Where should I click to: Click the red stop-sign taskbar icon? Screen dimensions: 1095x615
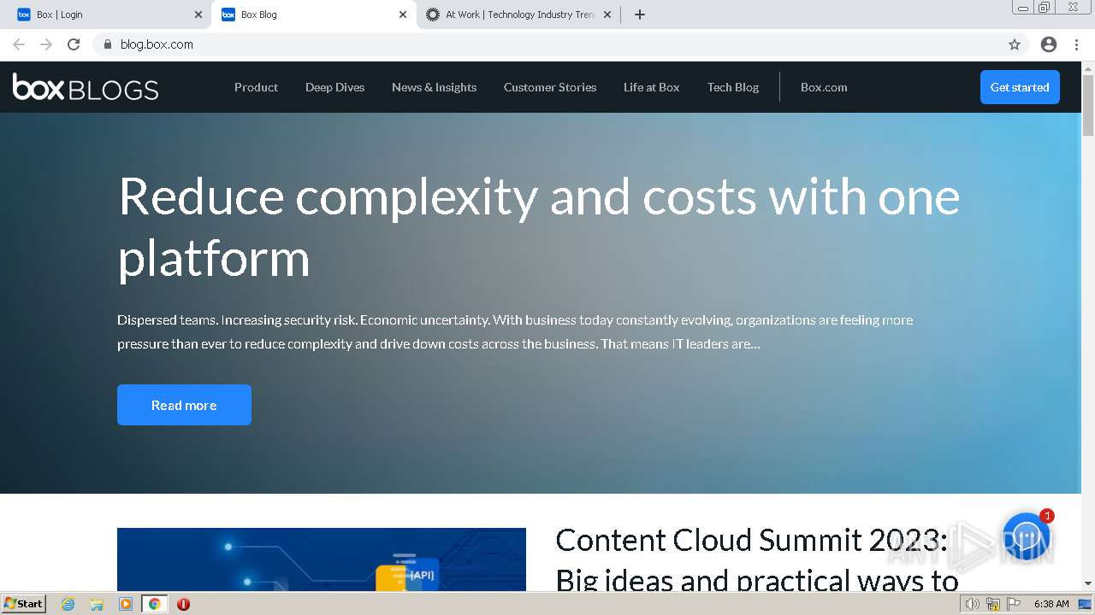(183, 604)
